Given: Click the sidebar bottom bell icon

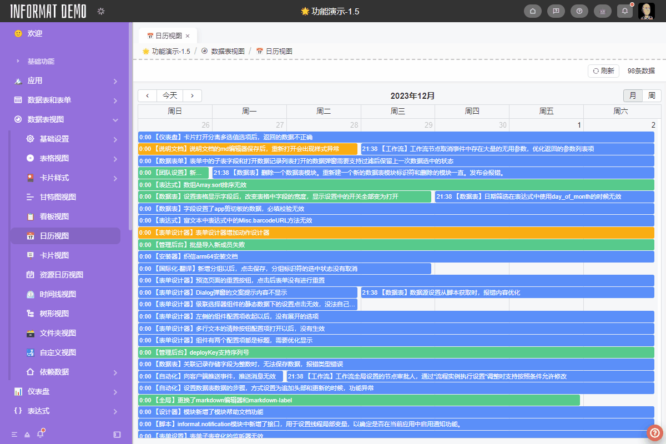Looking at the screenshot, I should tap(40, 434).
